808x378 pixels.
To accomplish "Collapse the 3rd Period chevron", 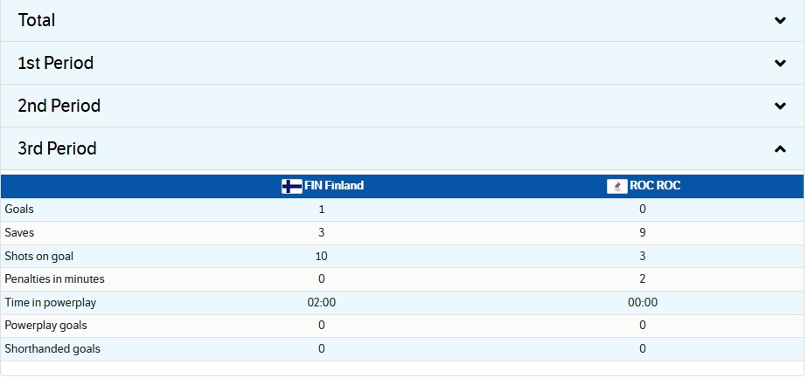I will pyautogui.click(x=780, y=149).
